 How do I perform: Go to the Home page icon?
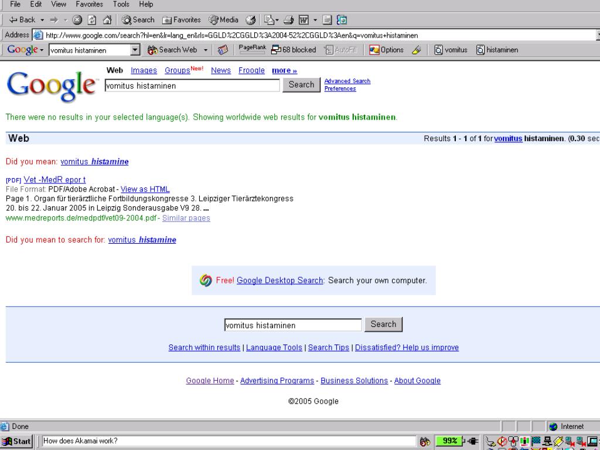(x=108, y=20)
